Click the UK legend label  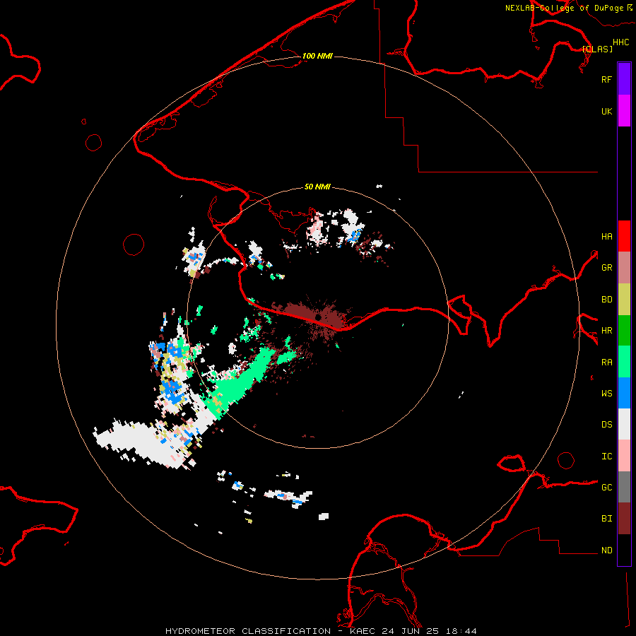tap(606, 111)
